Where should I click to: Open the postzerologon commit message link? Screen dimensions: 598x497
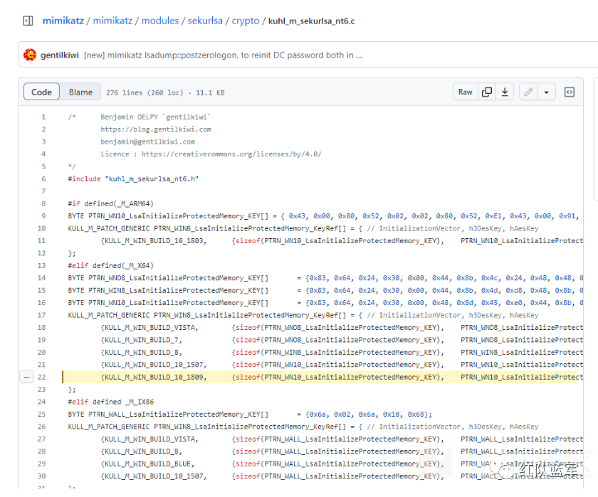[x=223, y=55]
